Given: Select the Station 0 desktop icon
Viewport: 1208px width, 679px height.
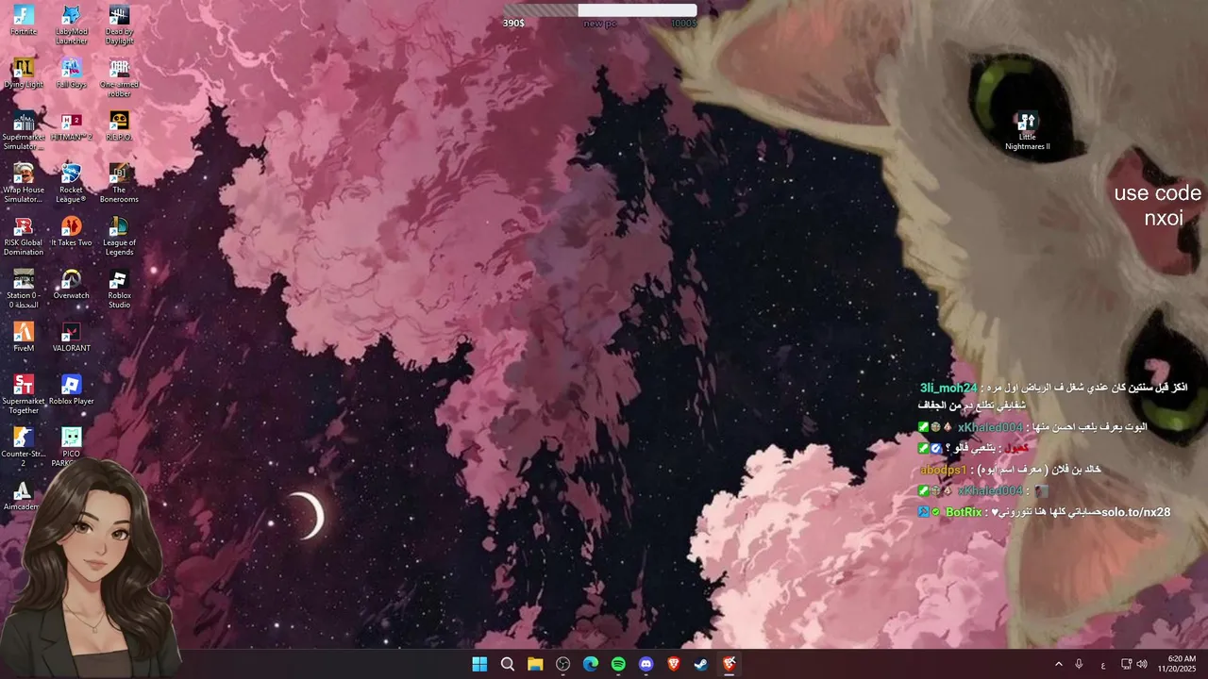Looking at the screenshot, I should (x=24, y=290).
